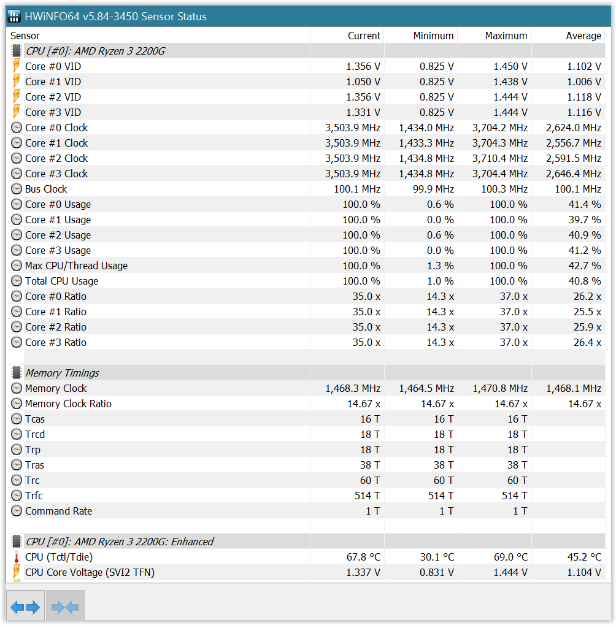Screen dimensions: 616x625
Task: Click the clock icon for Core #1 Clock
Action: [17, 143]
